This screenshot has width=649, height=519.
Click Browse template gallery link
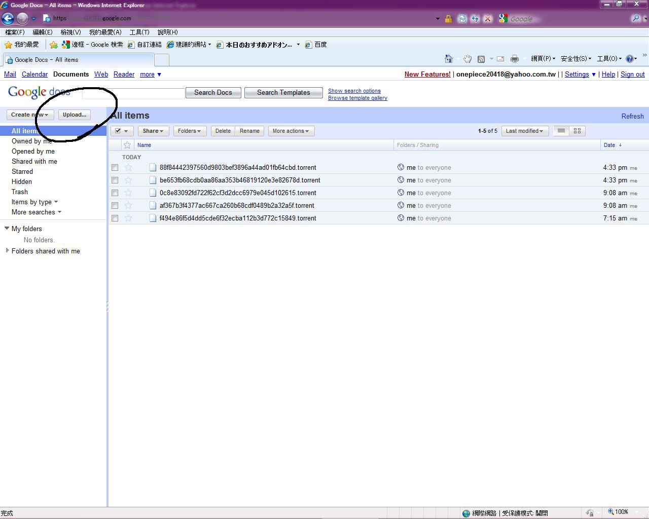click(357, 98)
